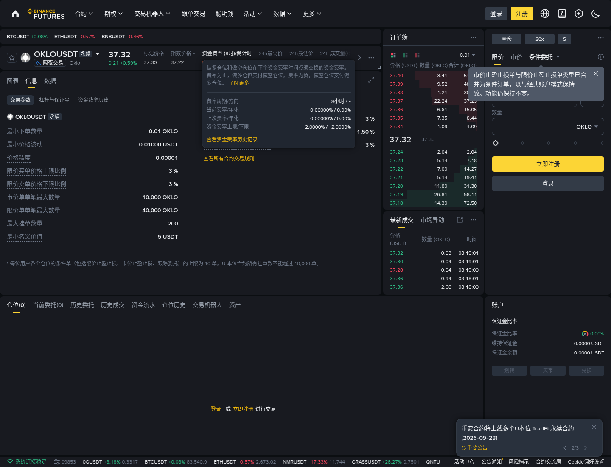
Task: Adjust the 20x leverage setting
Action: (540, 39)
